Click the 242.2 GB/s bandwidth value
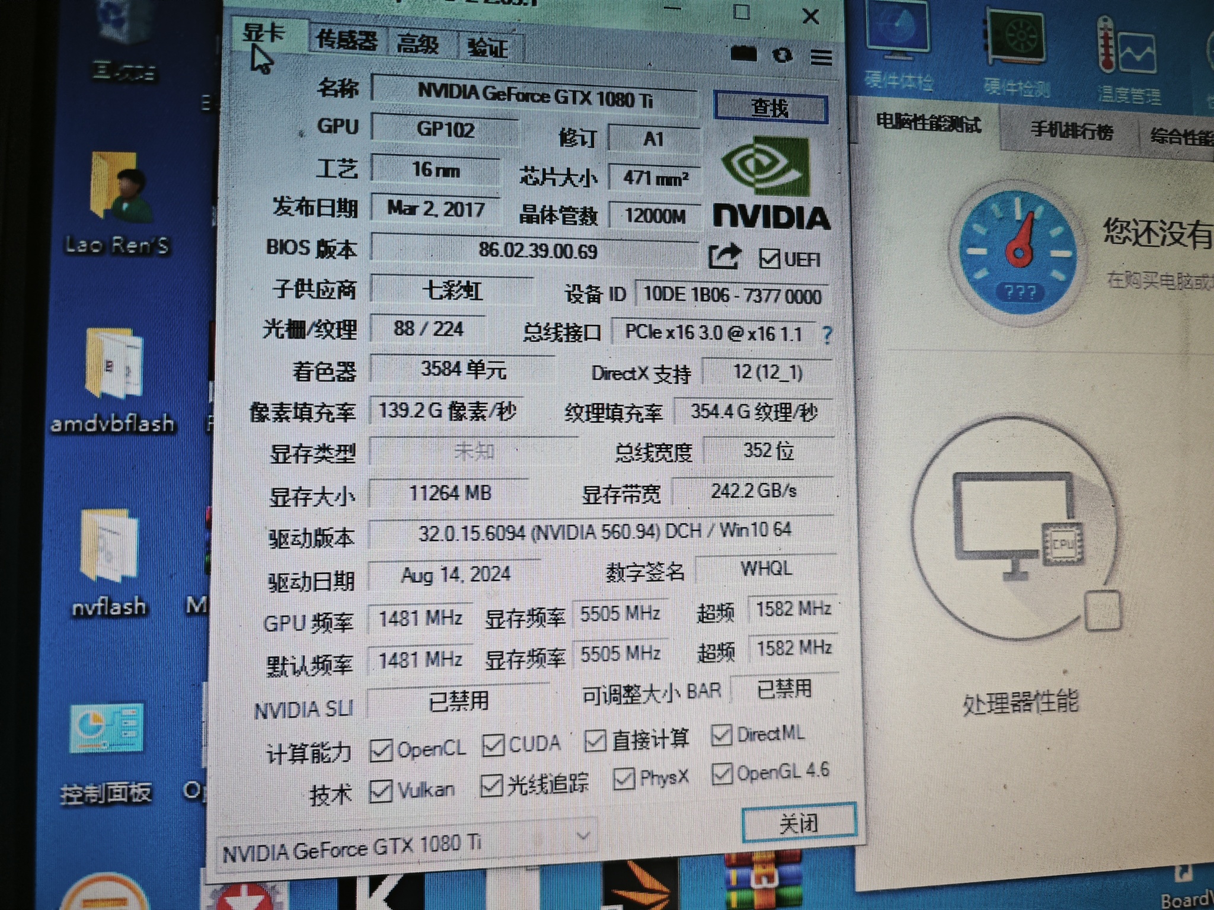The width and height of the screenshot is (1214, 910). (754, 491)
